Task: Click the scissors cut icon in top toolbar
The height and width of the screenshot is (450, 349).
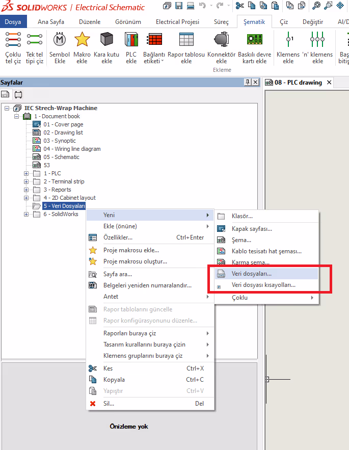Action: click(x=239, y=6)
